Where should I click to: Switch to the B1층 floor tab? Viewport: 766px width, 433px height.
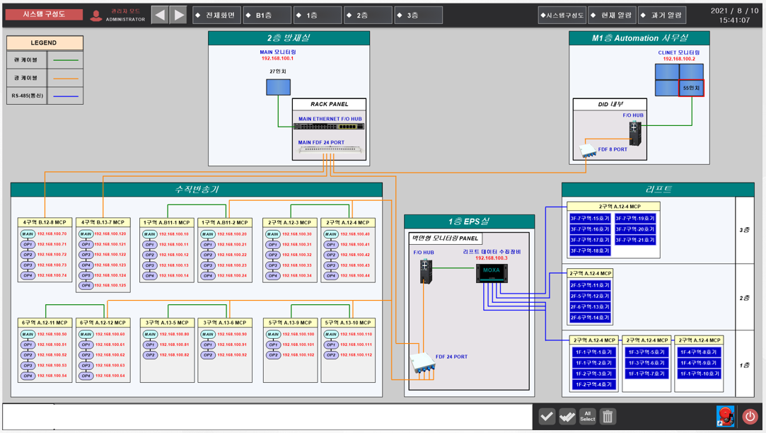267,15
